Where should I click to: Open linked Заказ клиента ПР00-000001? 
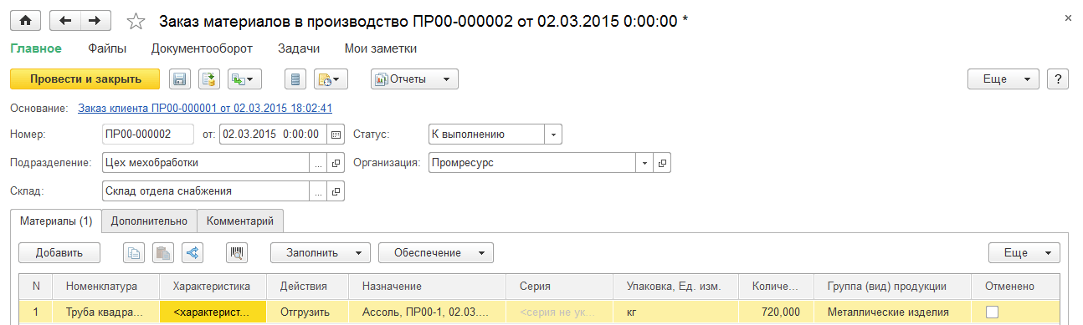(x=205, y=108)
